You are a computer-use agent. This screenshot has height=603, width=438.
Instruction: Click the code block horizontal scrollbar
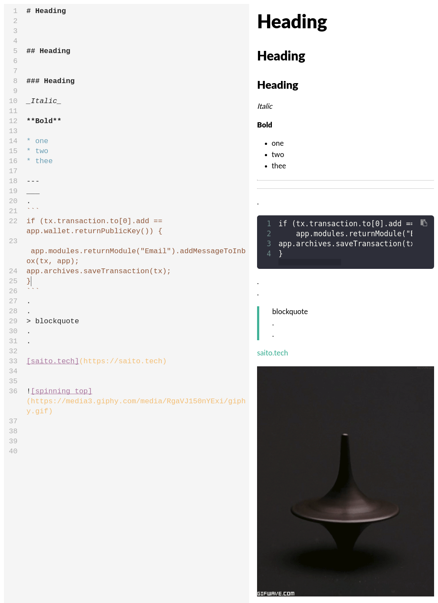310,262
